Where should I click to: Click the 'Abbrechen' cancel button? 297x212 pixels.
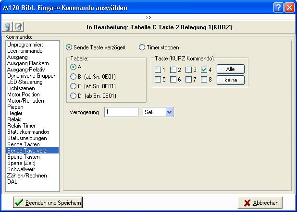[x=260, y=202]
